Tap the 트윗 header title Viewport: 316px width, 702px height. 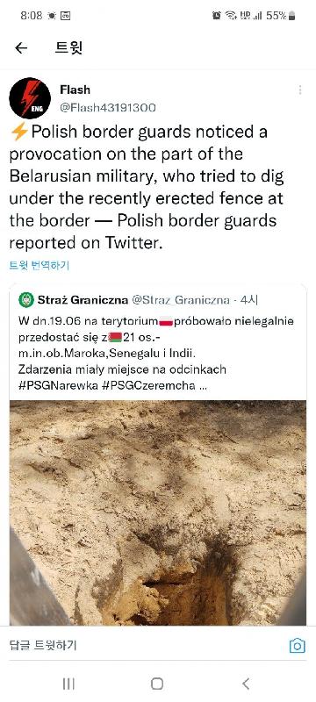pyautogui.click(x=68, y=48)
